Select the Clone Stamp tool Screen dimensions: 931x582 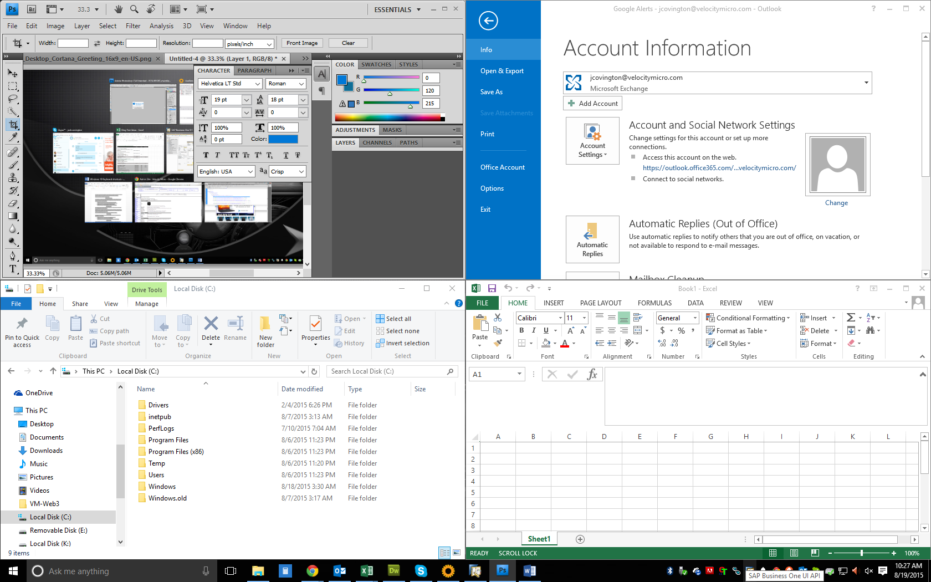pos(13,177)
